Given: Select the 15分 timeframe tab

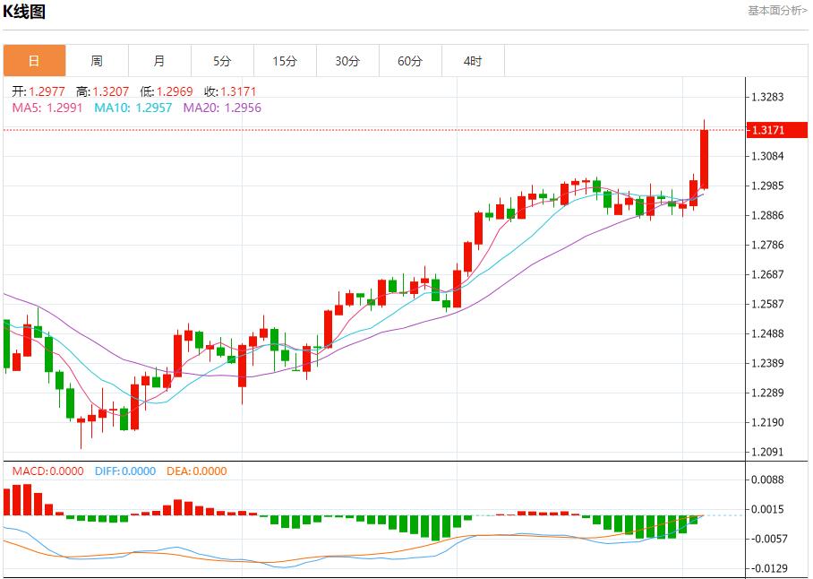Looking at the screenshot, I should [285, 61].
